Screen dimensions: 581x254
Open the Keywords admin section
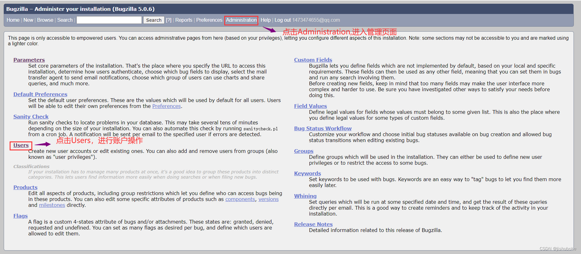(307, 173)
